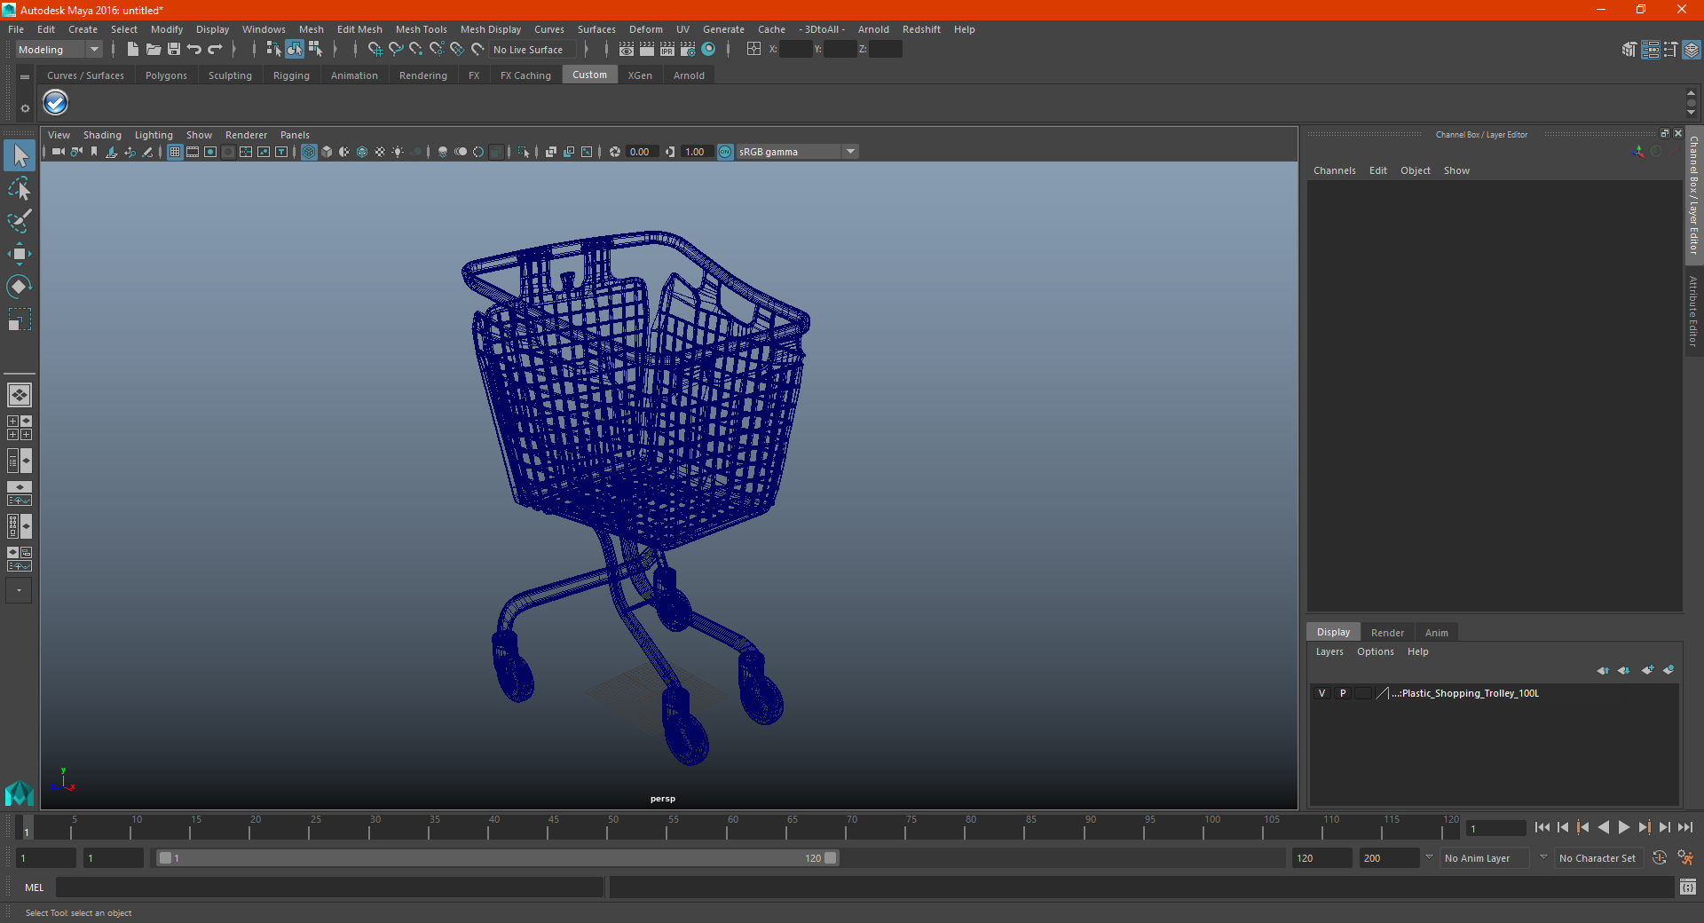Go to the start of playback range

[x=1542, y=827]
